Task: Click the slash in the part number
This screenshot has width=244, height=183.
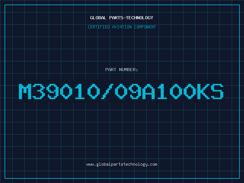Action: coord(107,91)
